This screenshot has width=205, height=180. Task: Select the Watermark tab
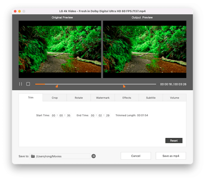click(x=103, y=98)
